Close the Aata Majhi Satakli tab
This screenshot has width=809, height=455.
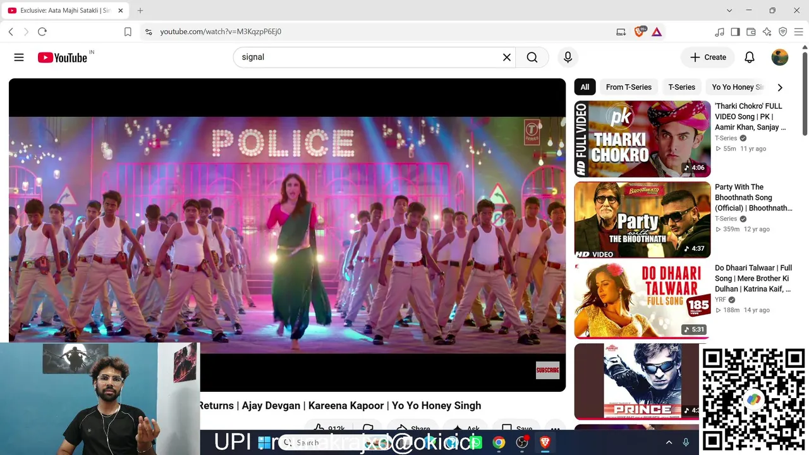[121, 11]
